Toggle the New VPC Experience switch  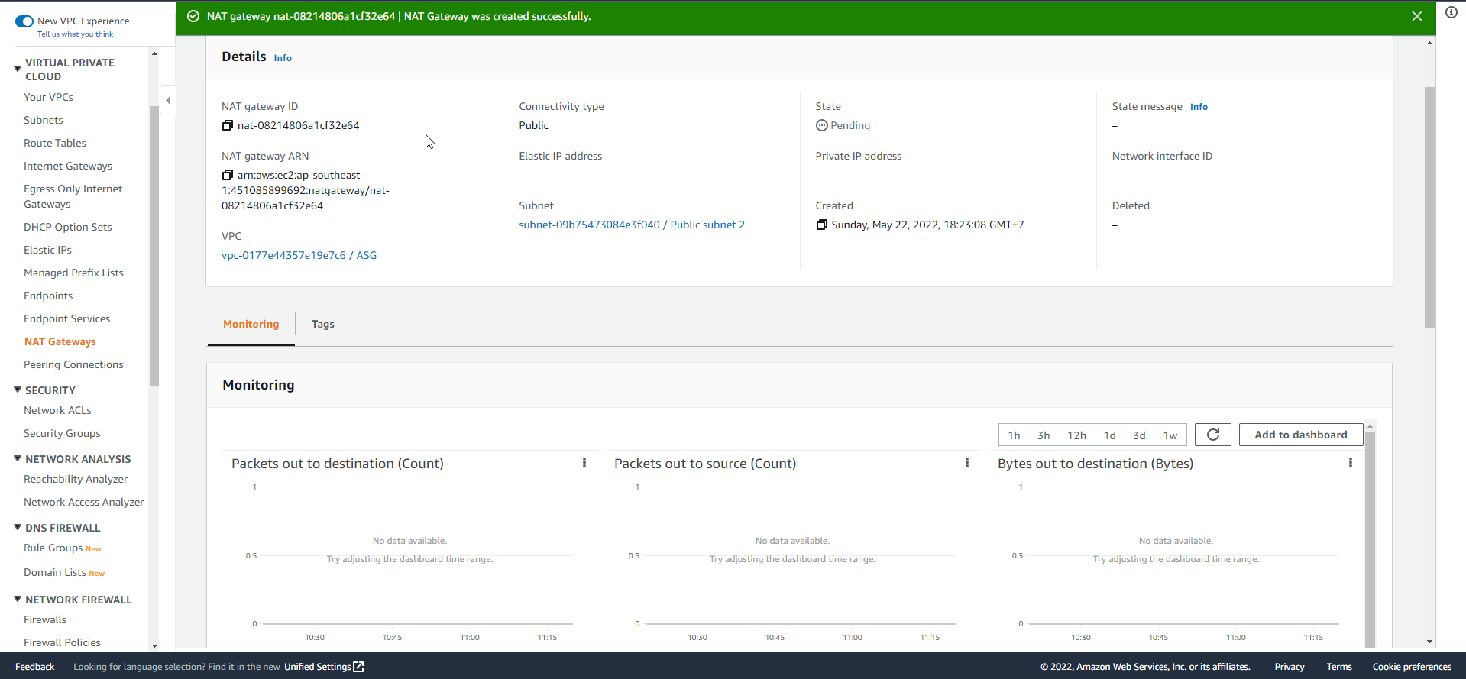tap(24, 21)
